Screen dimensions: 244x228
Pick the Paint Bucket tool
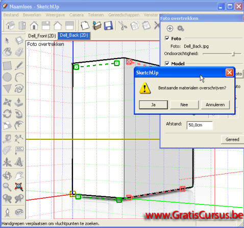[7, 52]
